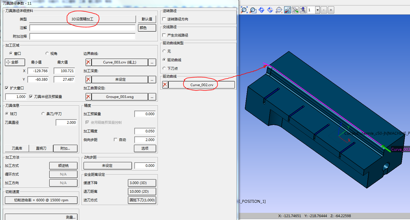Image resolution: width=410 pixels, height=220 pixels.
Task: Click the 刀具直径 input field
Action: pos(66,123)
